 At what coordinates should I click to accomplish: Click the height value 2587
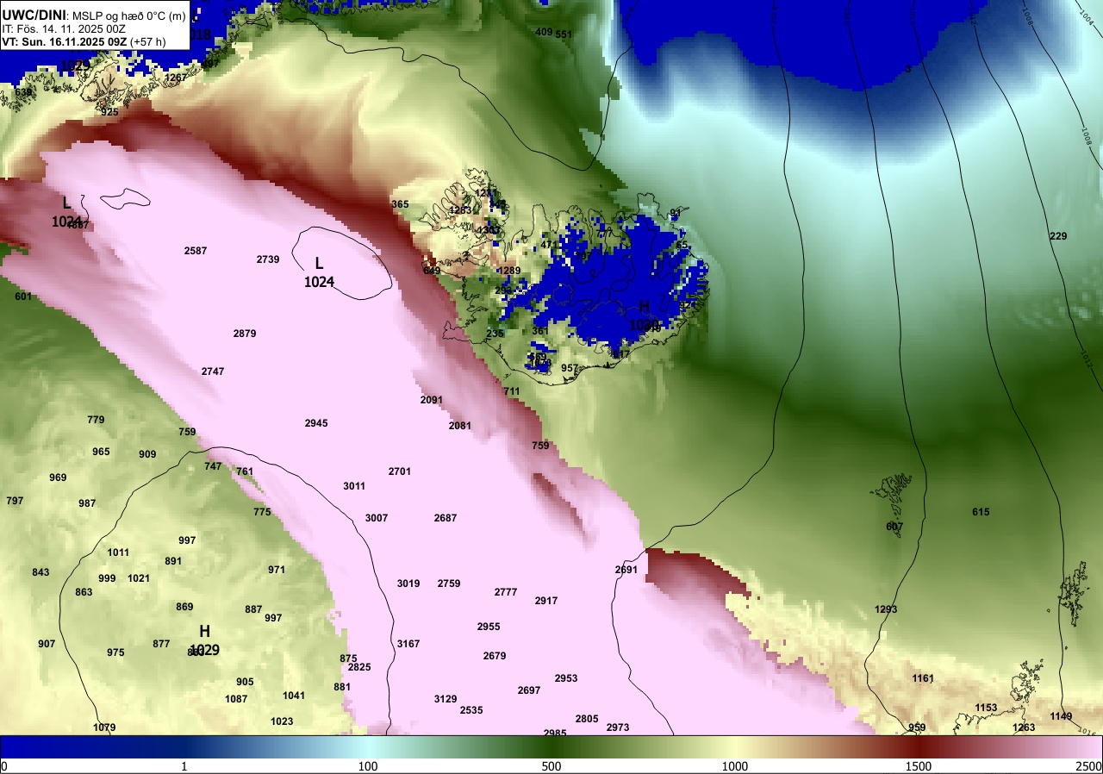point(196,251)
